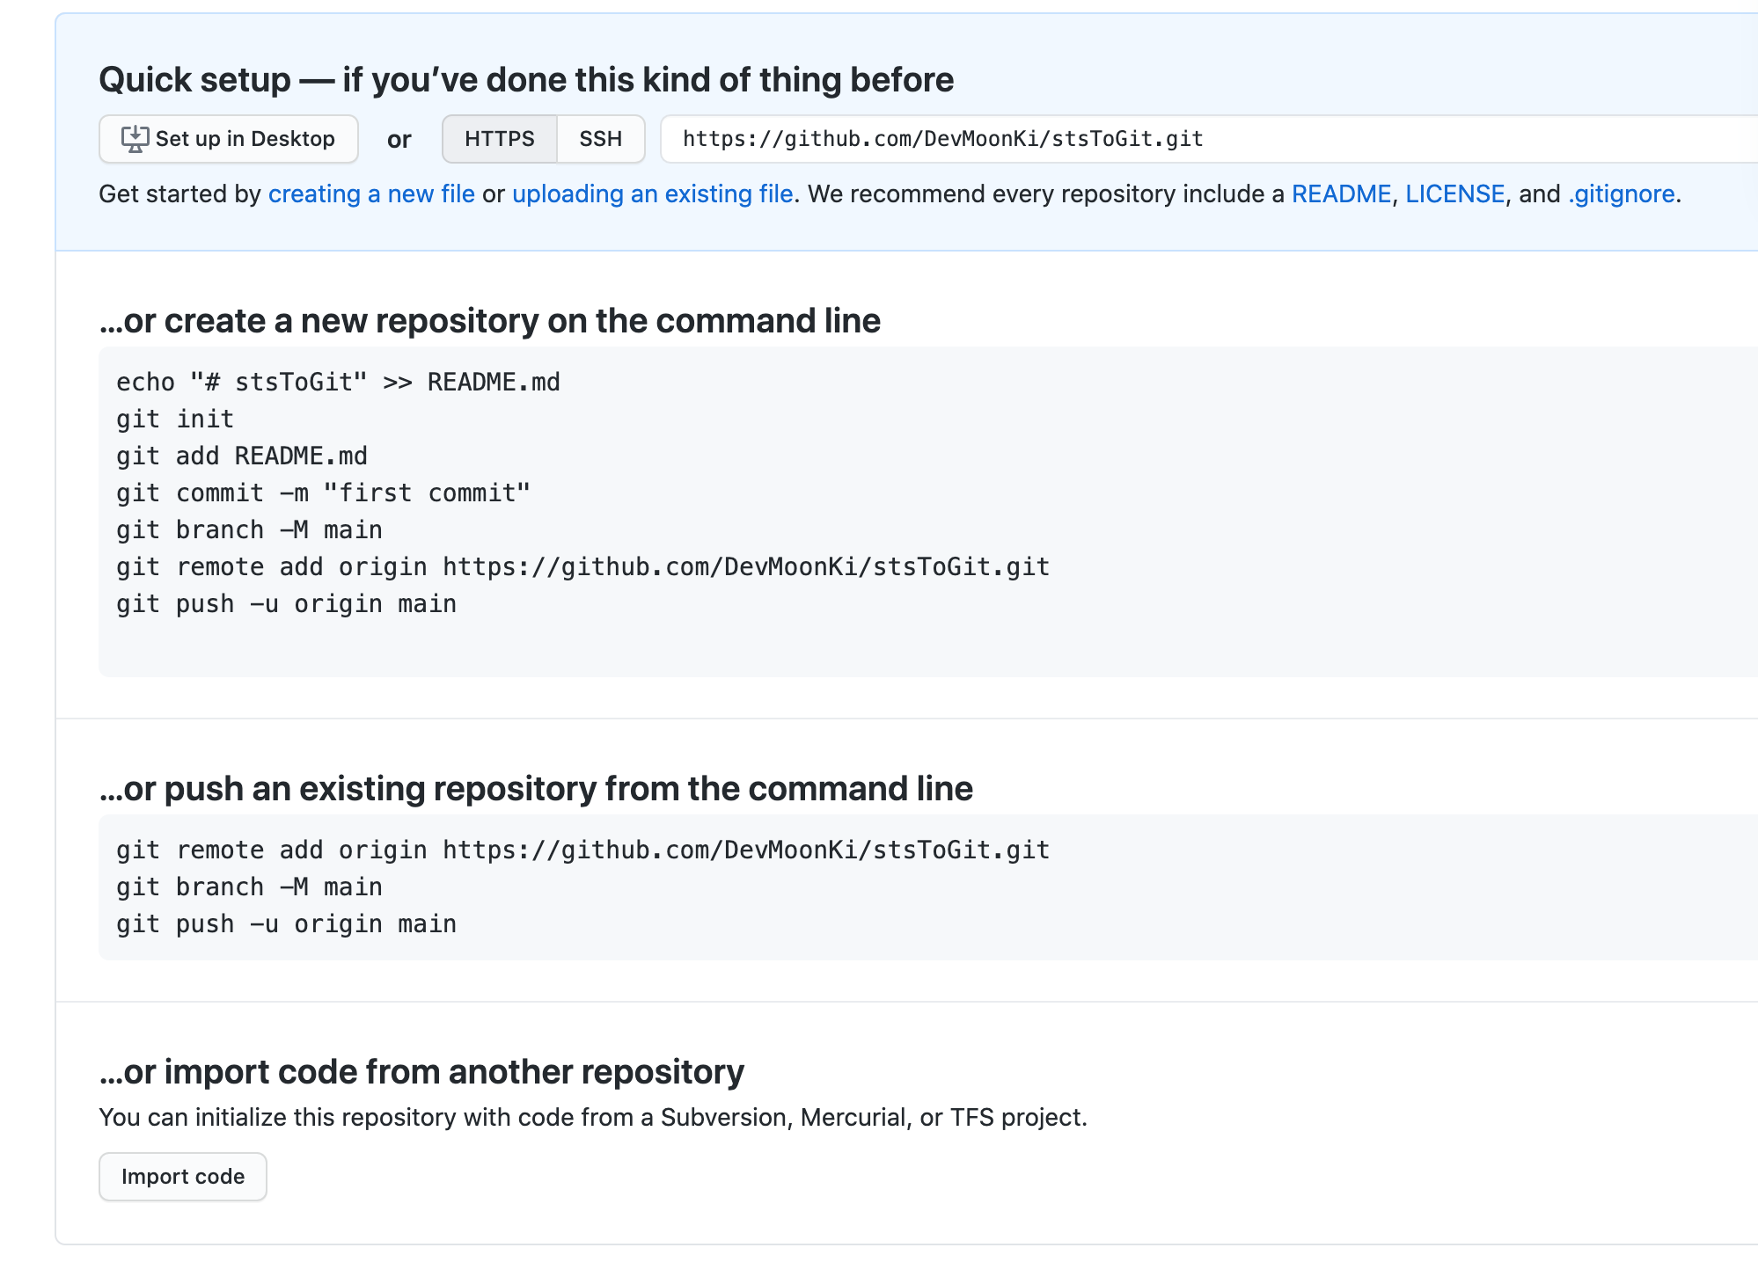Click 'git push -u origin main' in the push-existing block
The width and height of the screenshot is (1758, 1277).
coord(286,924)
